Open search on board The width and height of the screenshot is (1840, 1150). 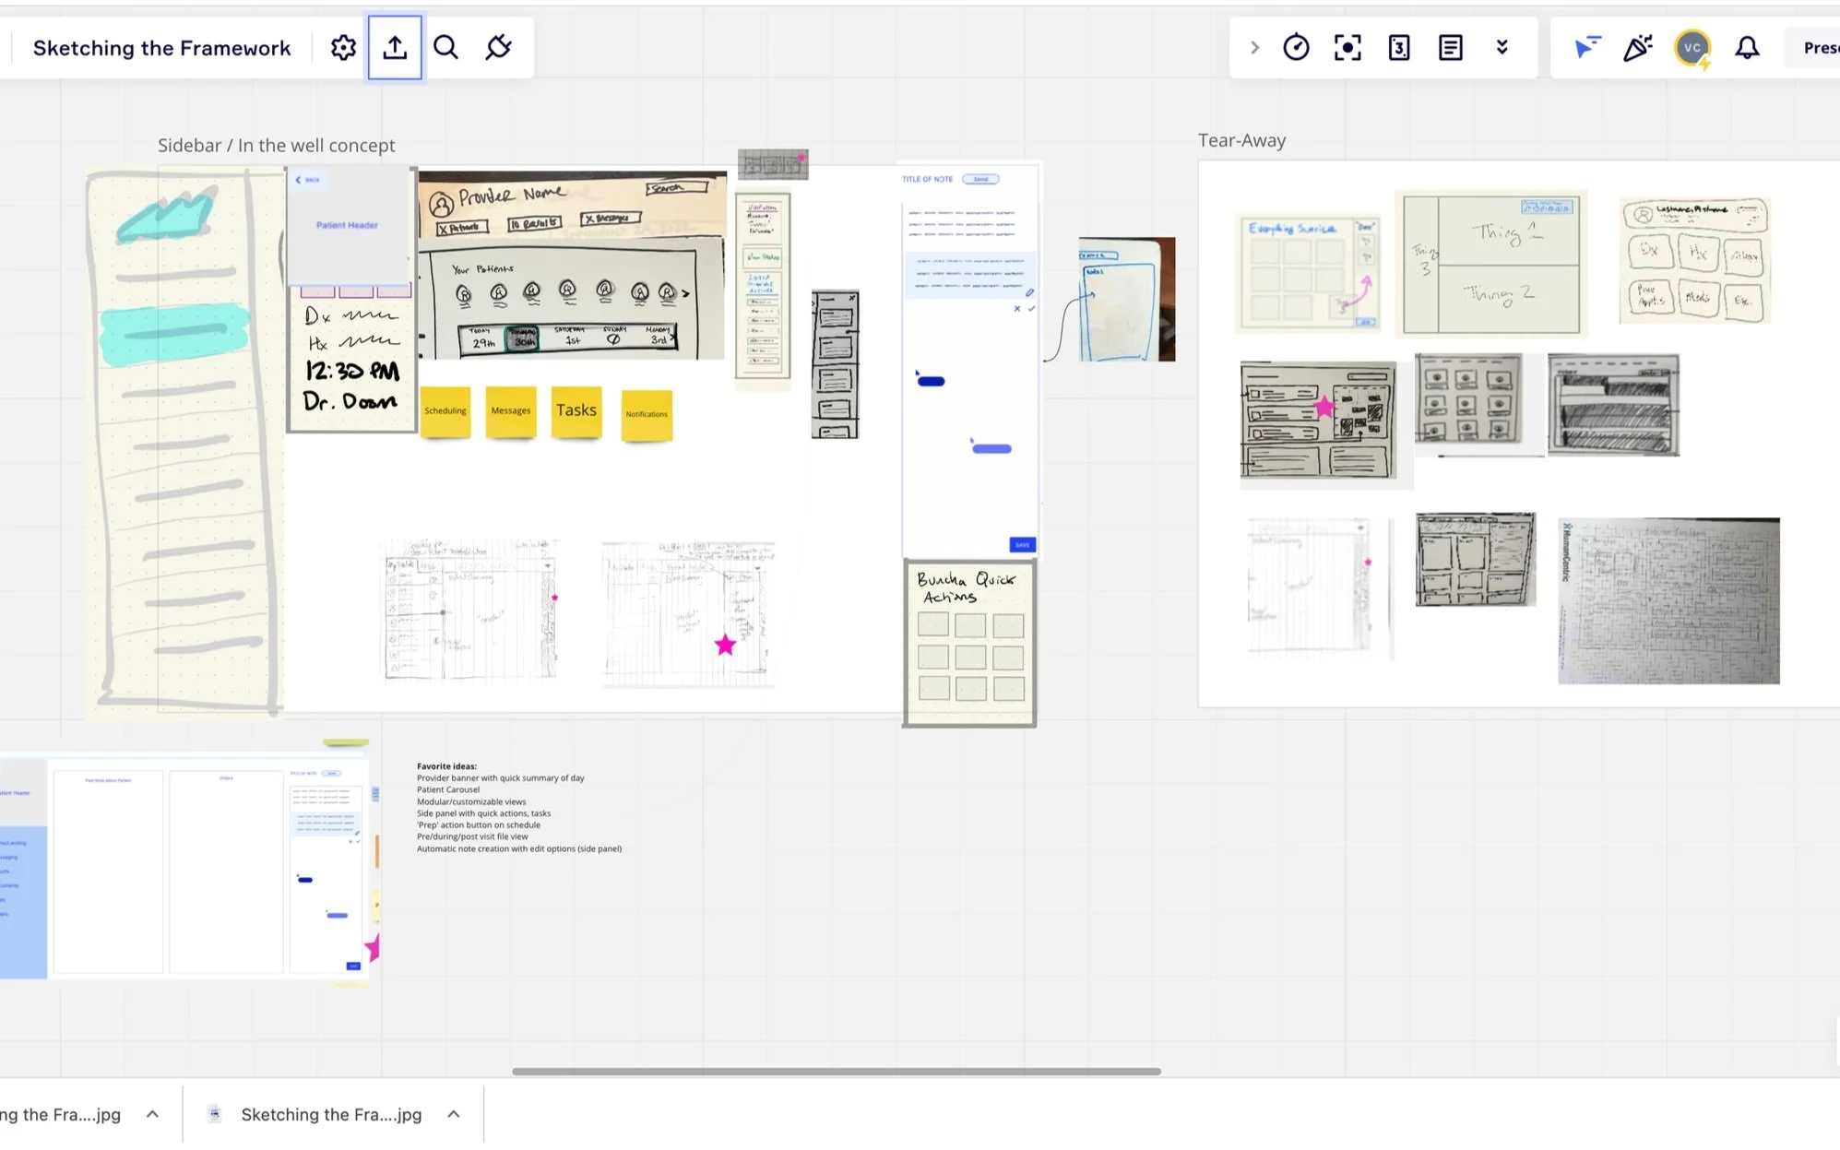[x=446, y=47]
